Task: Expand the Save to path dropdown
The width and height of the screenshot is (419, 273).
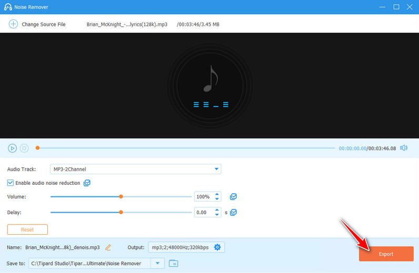Action: (x=158, y=264)
